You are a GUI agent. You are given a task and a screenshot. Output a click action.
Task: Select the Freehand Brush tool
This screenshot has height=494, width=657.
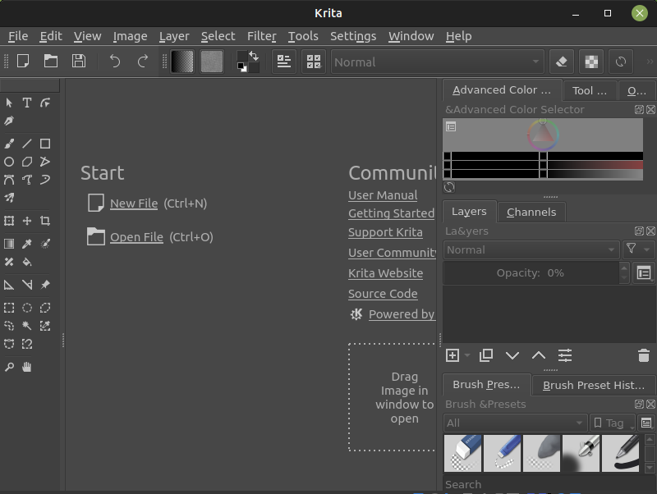(9, 144)
